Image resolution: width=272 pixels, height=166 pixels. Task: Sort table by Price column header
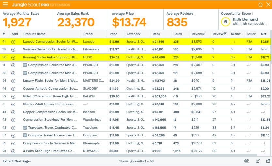click(x=115, y=34)
